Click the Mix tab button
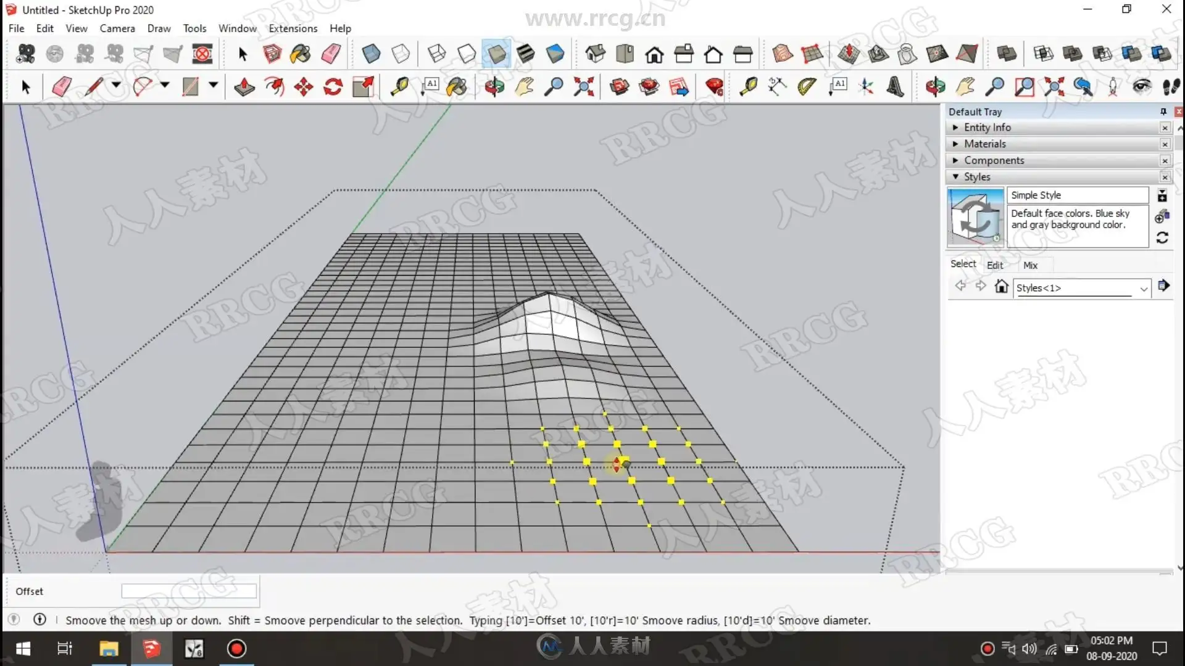The height and width of the screenshot is (666, 1185). pyautogui.click(x=1030, y=265)
